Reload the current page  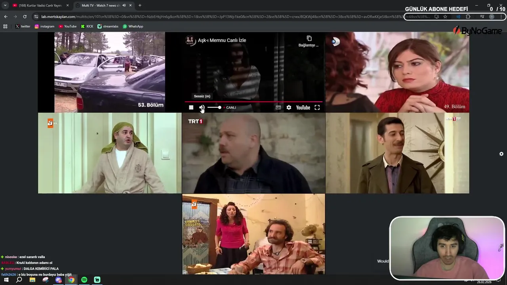[x=25, y=17]
